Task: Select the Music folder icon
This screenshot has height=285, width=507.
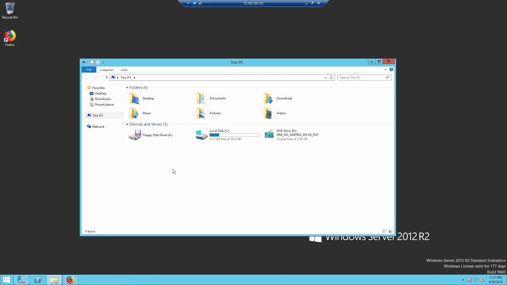Action: pyautogui.click(x=135, y=113)
